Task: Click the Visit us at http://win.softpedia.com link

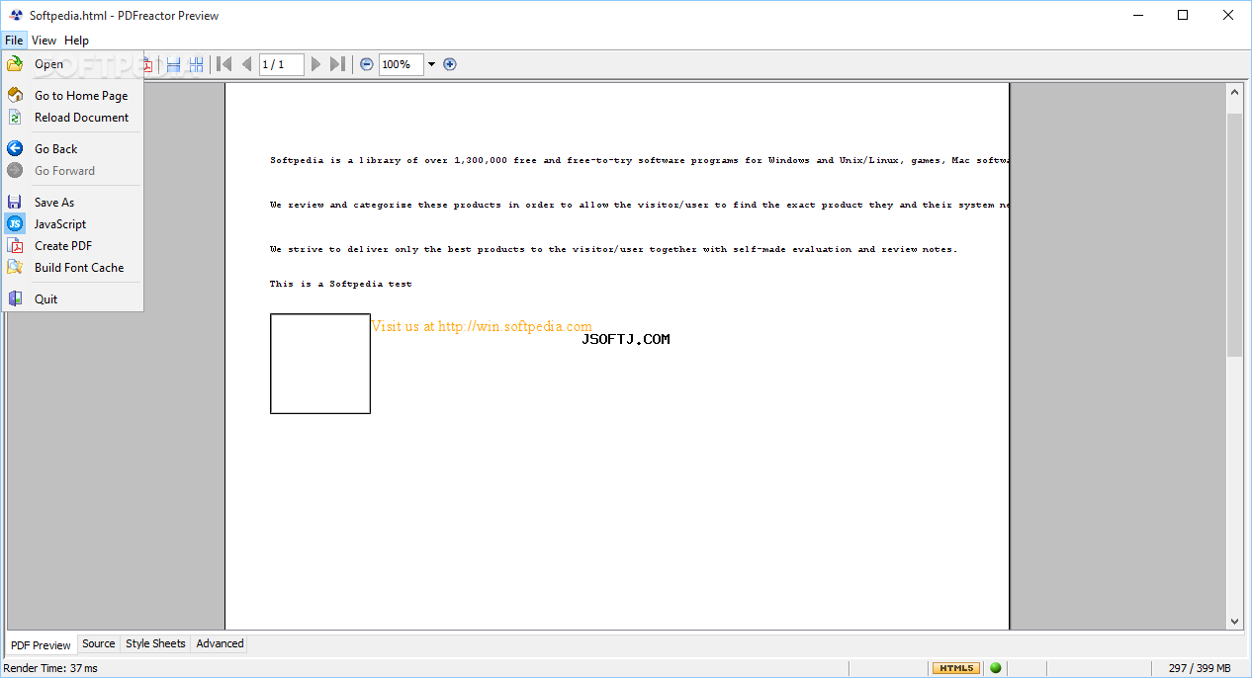Action: [x=482, y=326]
